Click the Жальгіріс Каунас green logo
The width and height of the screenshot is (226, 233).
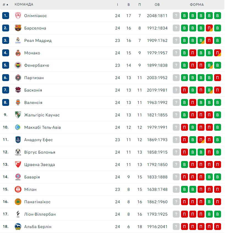pos(18,115)
